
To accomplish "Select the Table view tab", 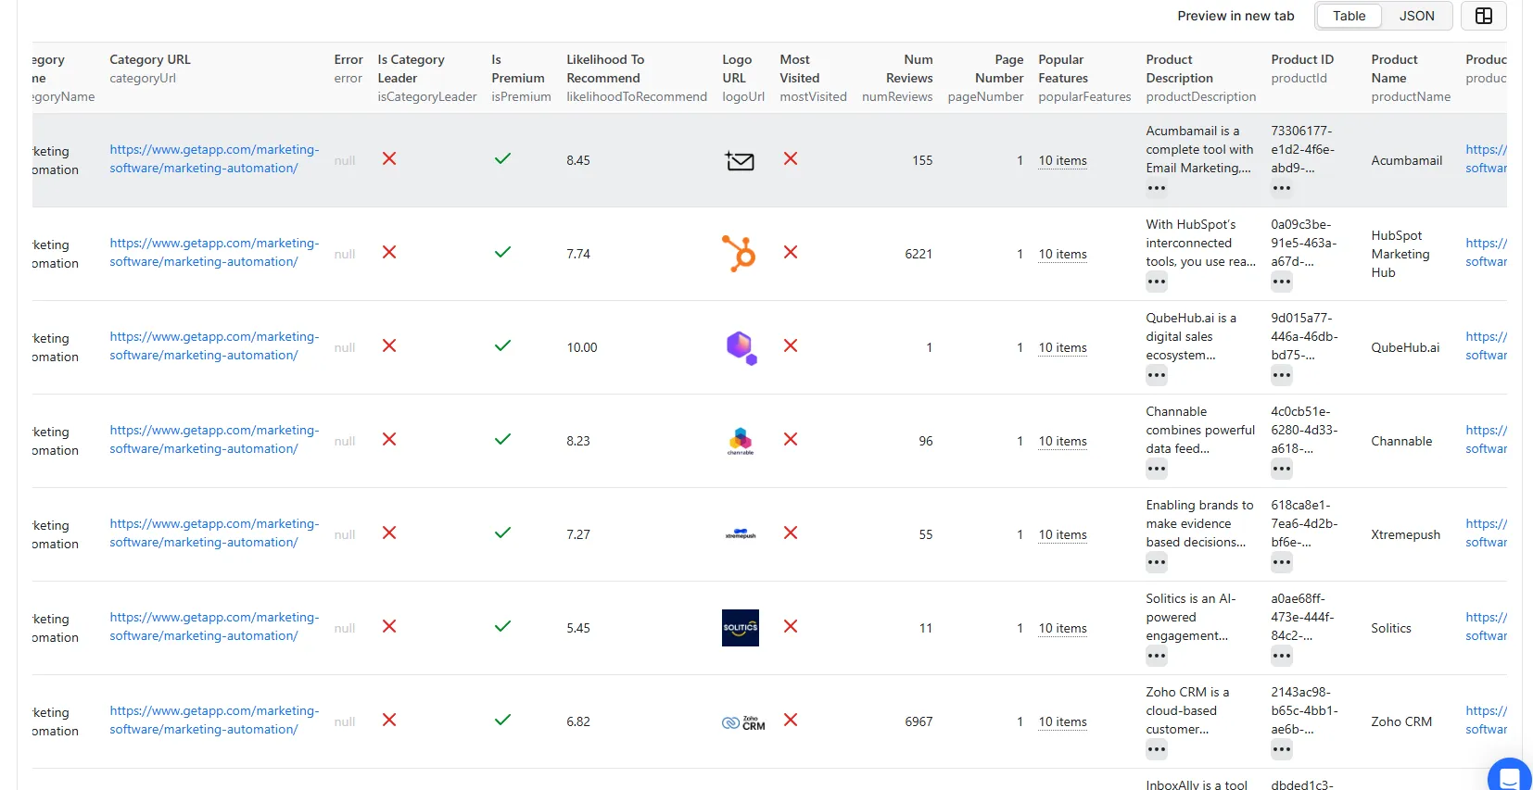I will 1349,16.
